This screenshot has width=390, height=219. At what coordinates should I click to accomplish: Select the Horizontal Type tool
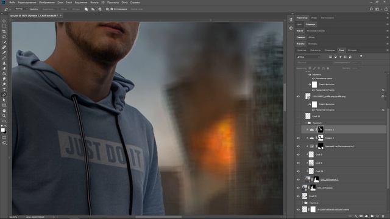[4, 89]
